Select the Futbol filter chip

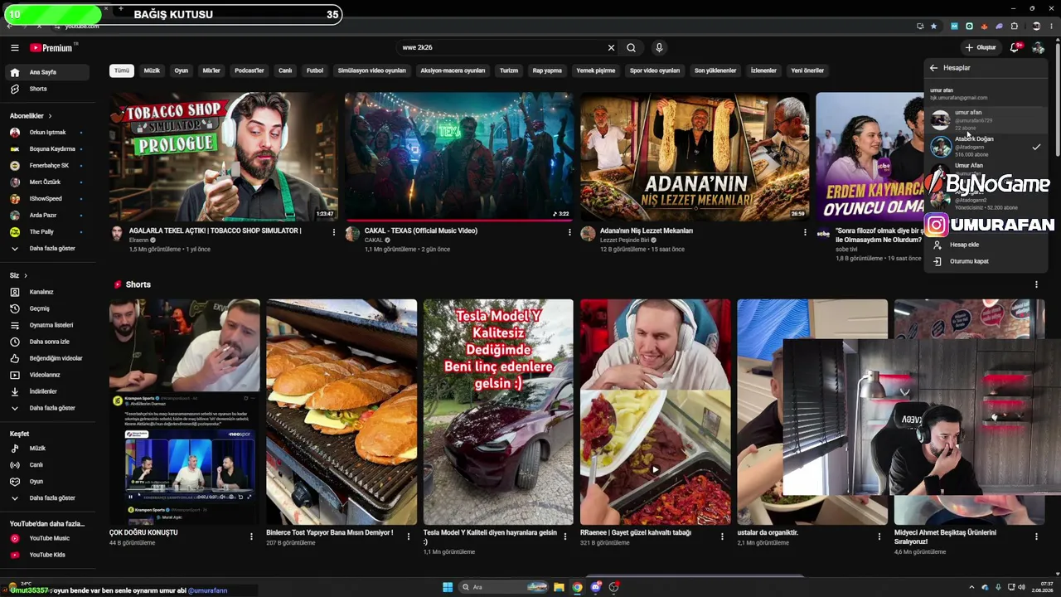pos(315,70)
